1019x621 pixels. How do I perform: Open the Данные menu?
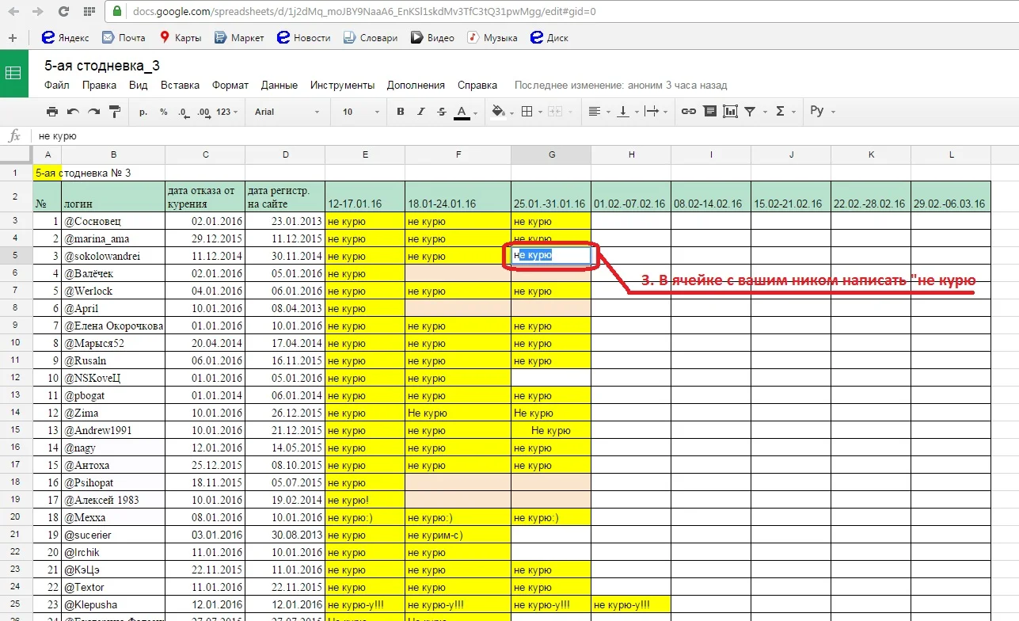(x=279, y=85)
